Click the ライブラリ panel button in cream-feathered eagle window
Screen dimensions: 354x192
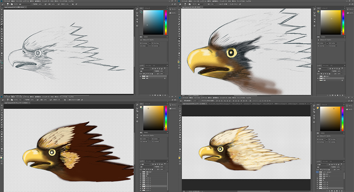[350, 109]
